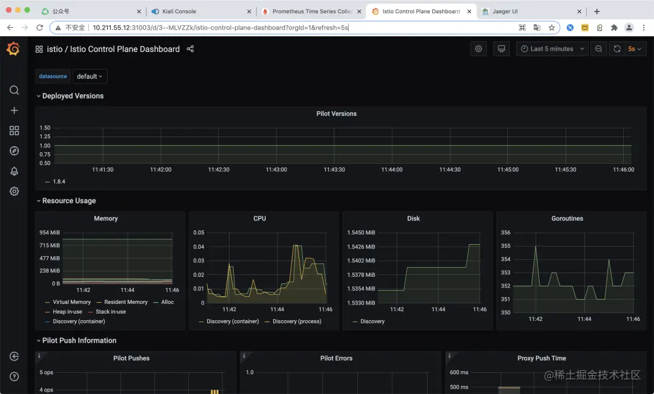654x394 pixels.
Task: Close the Kiali Console tab
Action: [249, 11]
